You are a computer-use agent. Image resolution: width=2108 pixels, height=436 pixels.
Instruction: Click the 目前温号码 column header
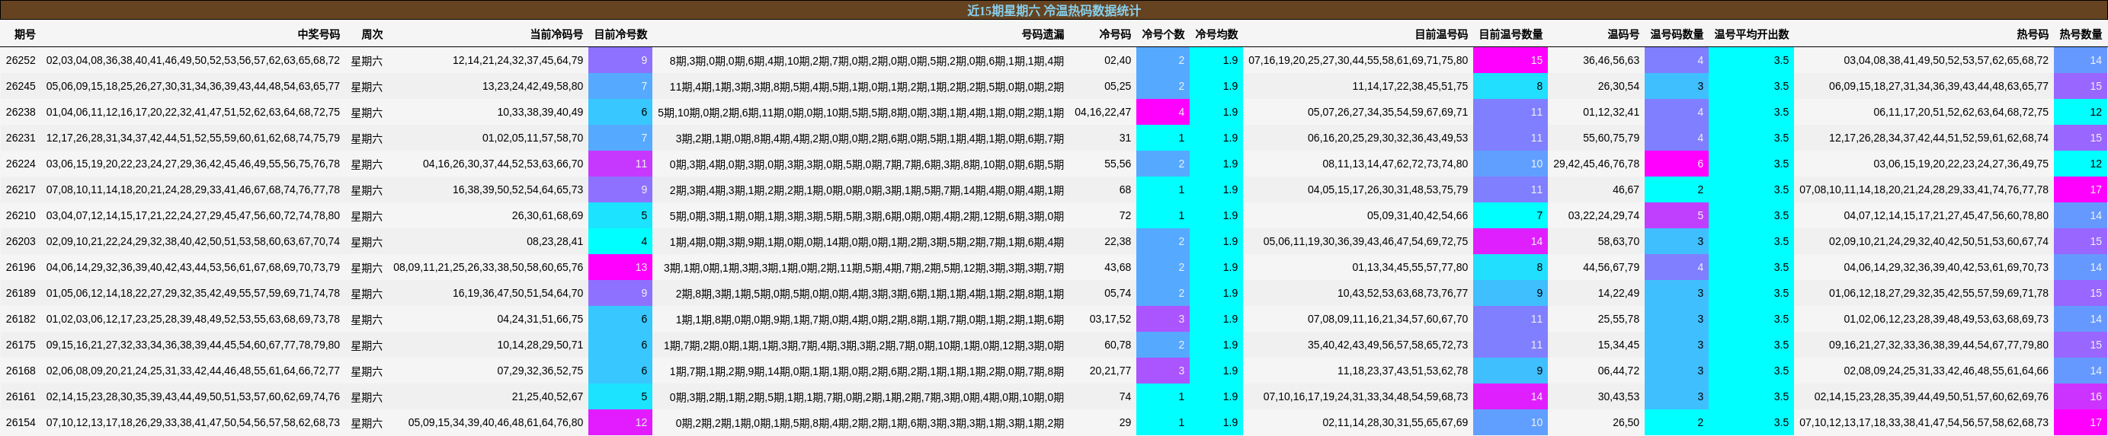tap(1441, 34)
